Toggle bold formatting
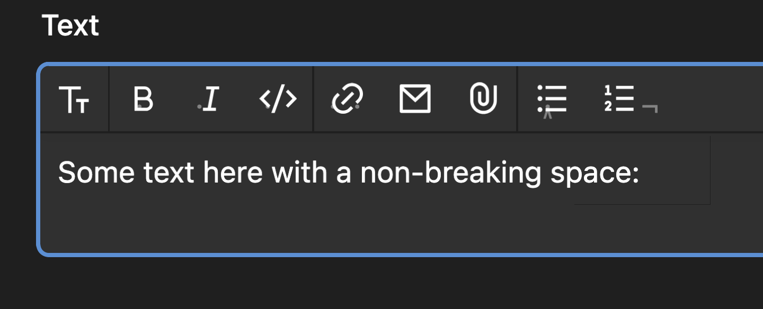This screenshot has width=763, height=309. (x=143, y=99)
